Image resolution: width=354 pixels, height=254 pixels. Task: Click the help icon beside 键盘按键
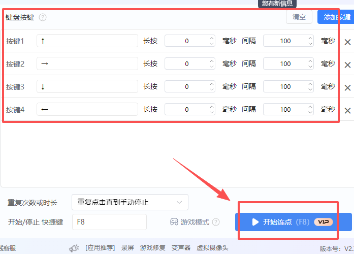click(x=43, y=17)
